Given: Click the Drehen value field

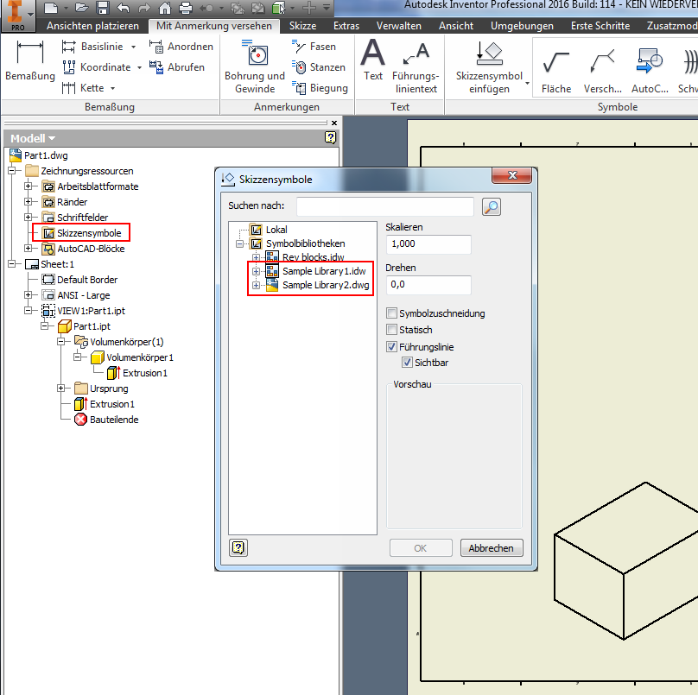Looking at the screenshot, I should [428, 285].
